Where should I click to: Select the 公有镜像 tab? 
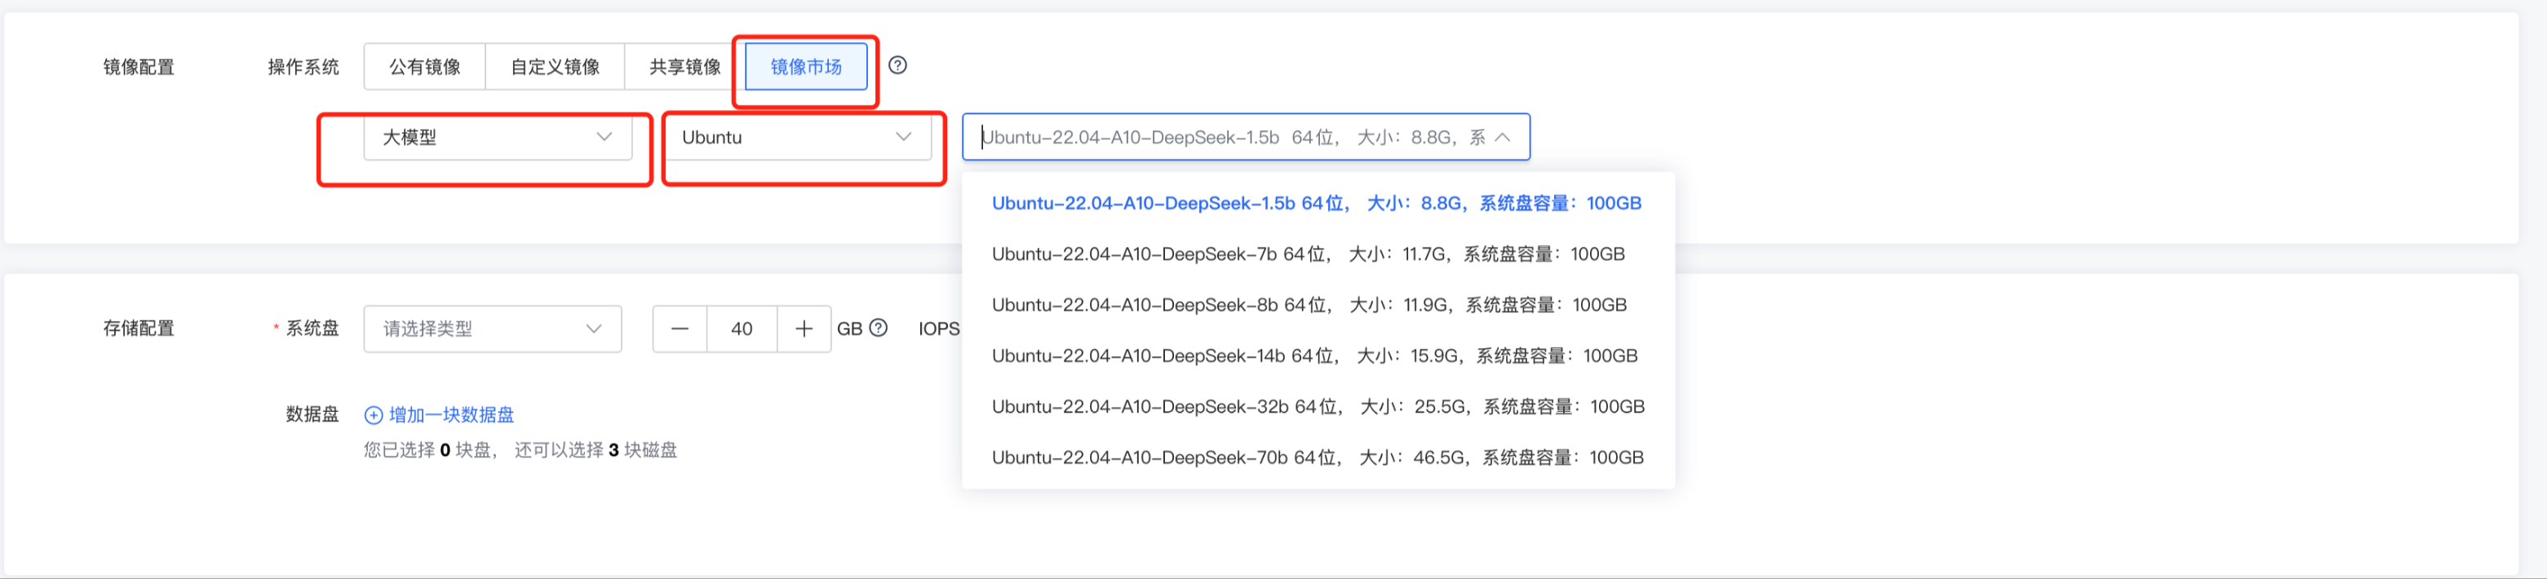[424, 66]
